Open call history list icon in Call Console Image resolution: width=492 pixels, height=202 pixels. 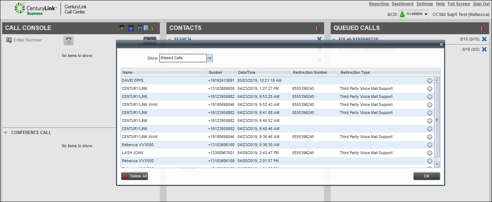point(146,28)
